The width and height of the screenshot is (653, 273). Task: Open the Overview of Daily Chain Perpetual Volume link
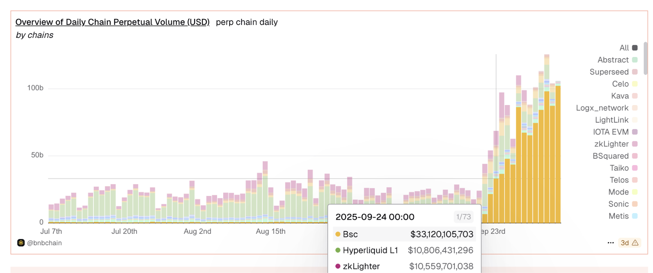click(112, 22)
